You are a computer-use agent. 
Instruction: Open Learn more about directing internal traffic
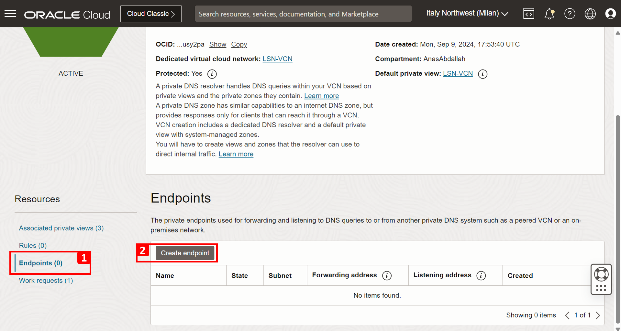(x=236, y=154)
